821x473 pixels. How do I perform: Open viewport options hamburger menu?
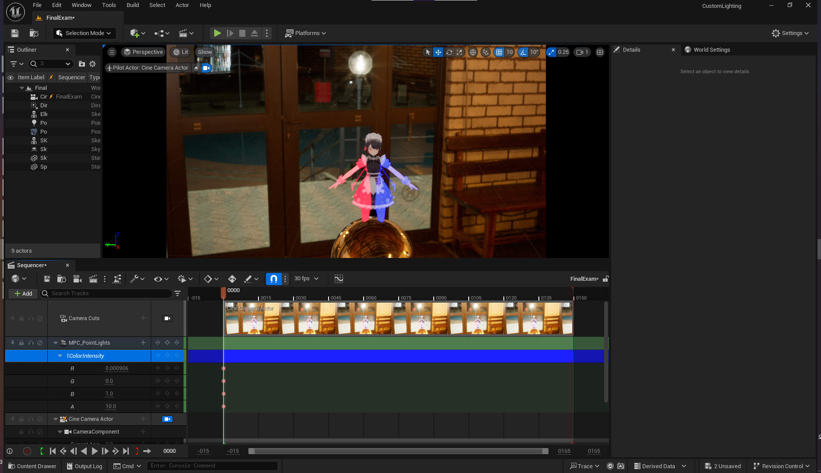pos(112,52)
